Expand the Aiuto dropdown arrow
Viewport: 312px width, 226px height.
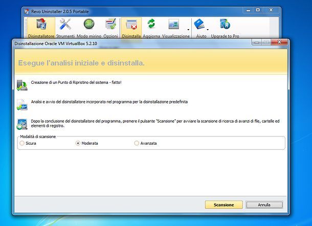[208, 30]
